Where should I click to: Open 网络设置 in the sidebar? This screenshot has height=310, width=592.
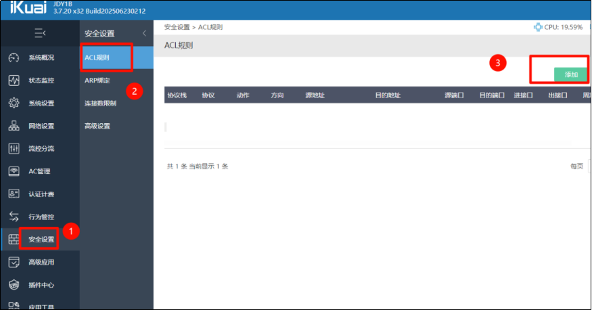click(x=41, y=126)
